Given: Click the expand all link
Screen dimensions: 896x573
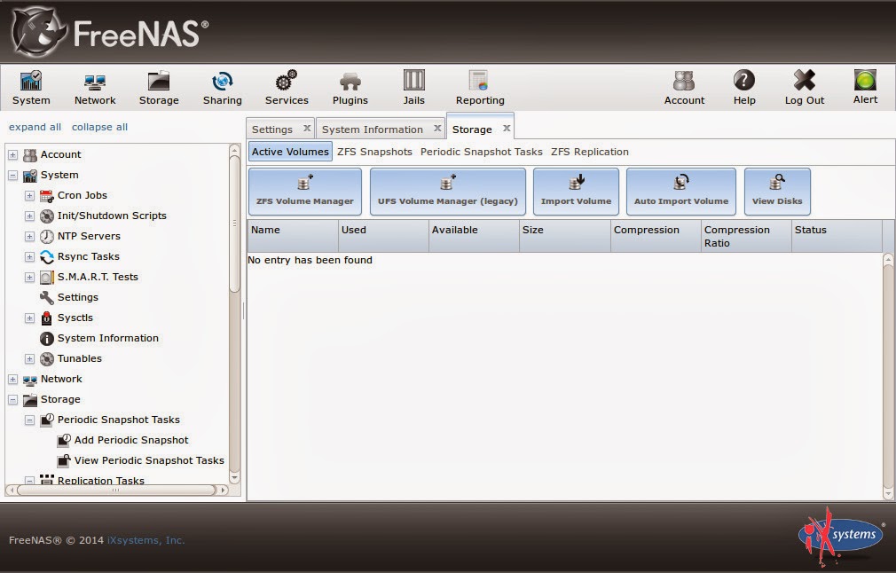Looking at the screenshot, I should (x=35, y=127).
